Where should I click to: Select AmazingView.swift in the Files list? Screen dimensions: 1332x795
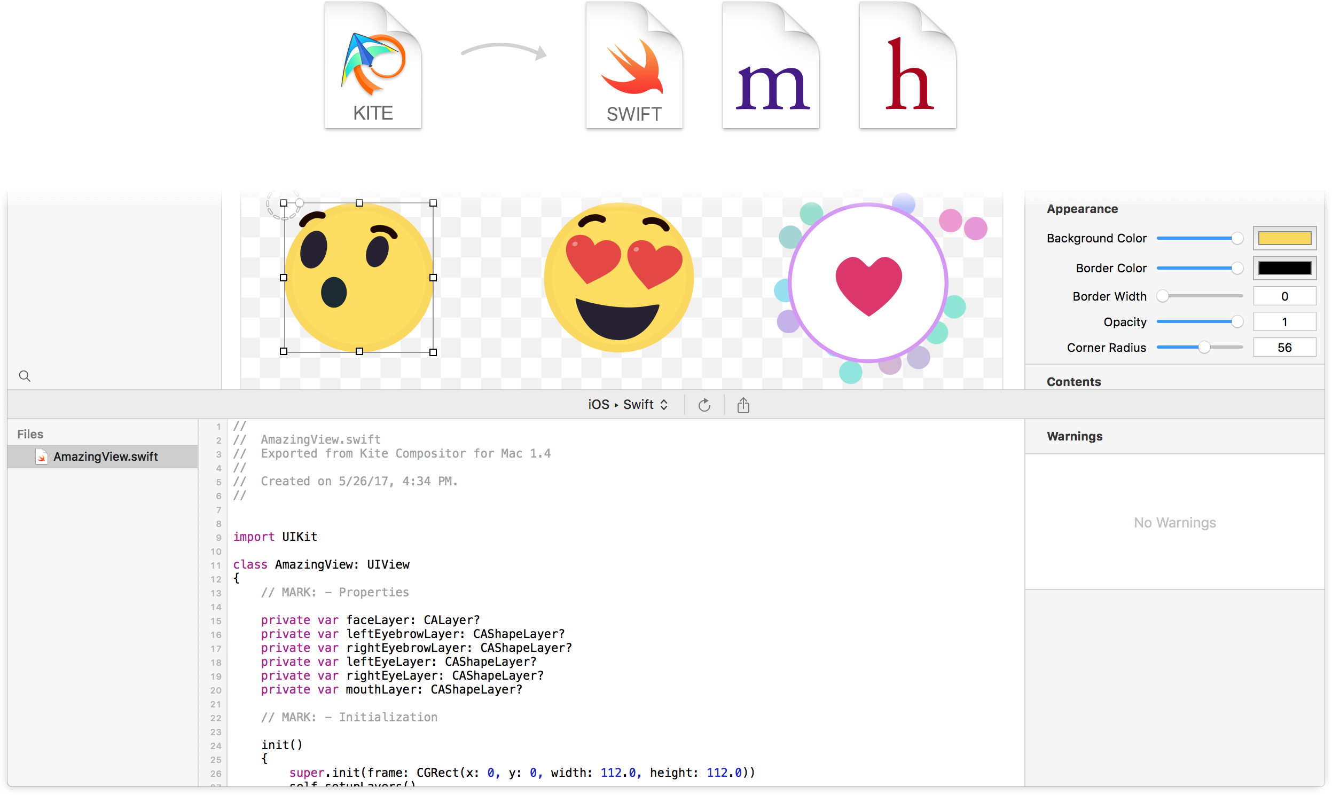click(x=103, y=456)
